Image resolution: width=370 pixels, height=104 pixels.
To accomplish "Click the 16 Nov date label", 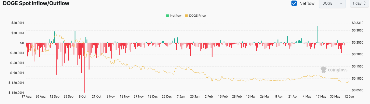I will [x=125, y=96].
